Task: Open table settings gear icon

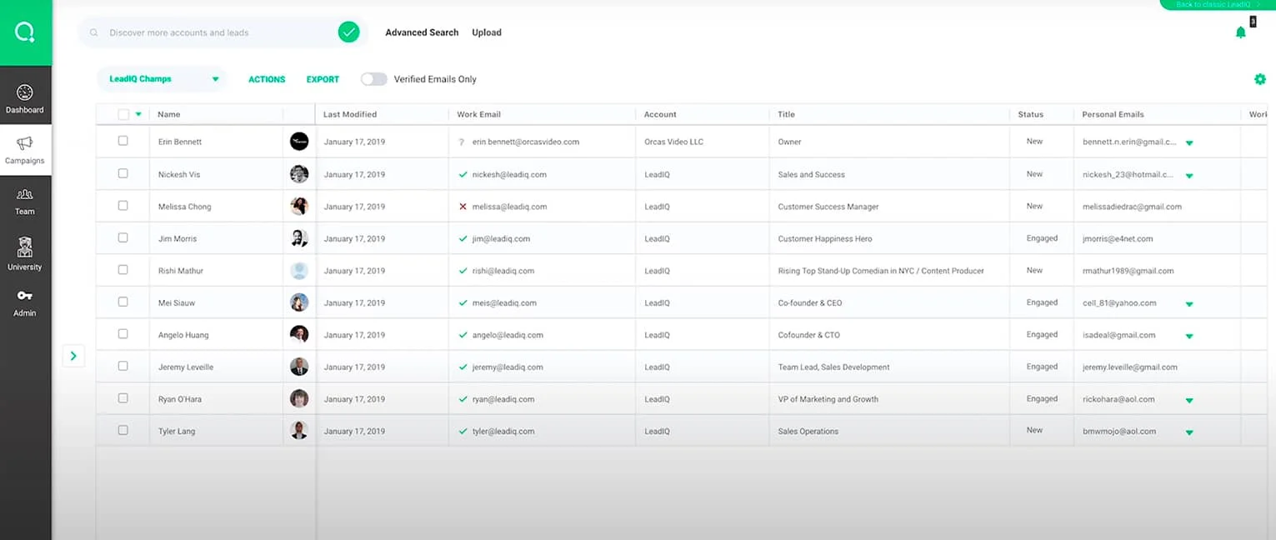Action: coord(1259,79)
